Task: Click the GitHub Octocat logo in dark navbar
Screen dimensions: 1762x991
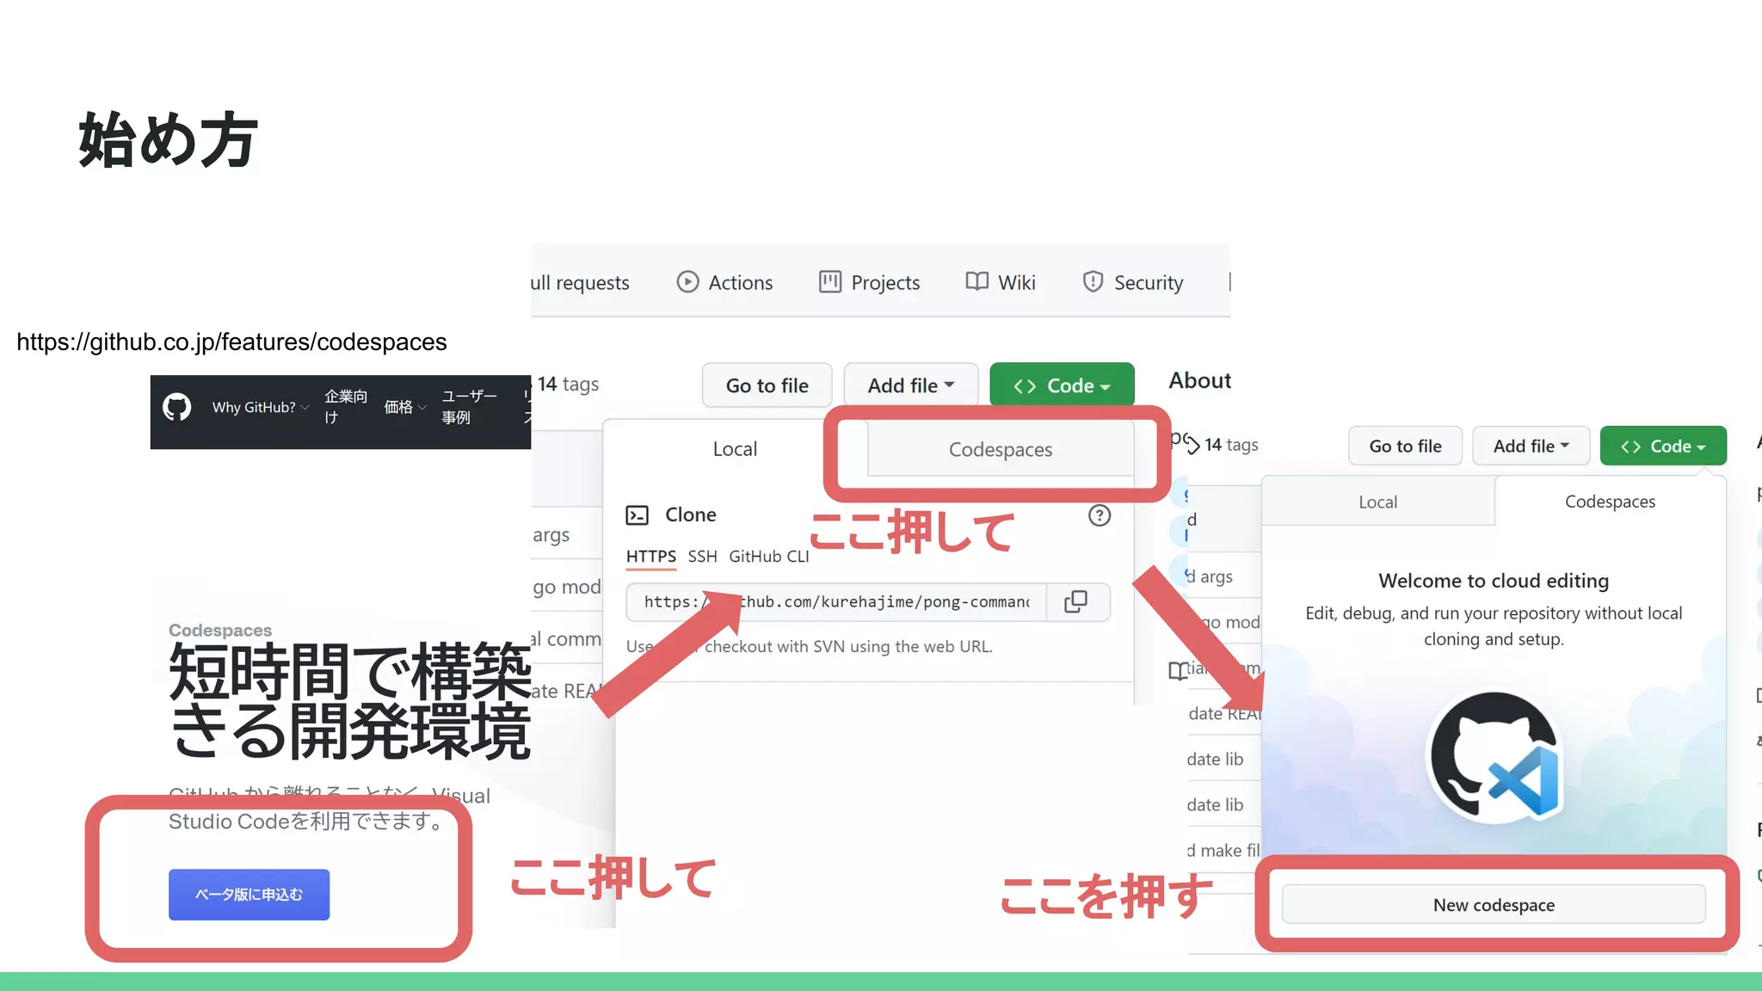Action: 177,407
